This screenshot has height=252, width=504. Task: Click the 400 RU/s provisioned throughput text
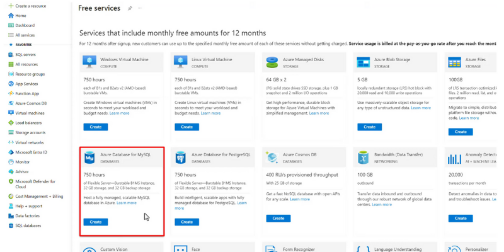point(302,175)
